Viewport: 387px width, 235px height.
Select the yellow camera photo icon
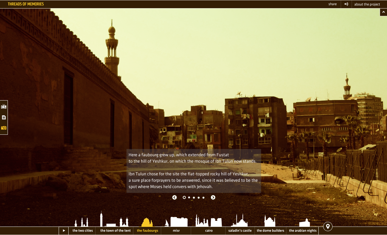[x=4, y=128]
